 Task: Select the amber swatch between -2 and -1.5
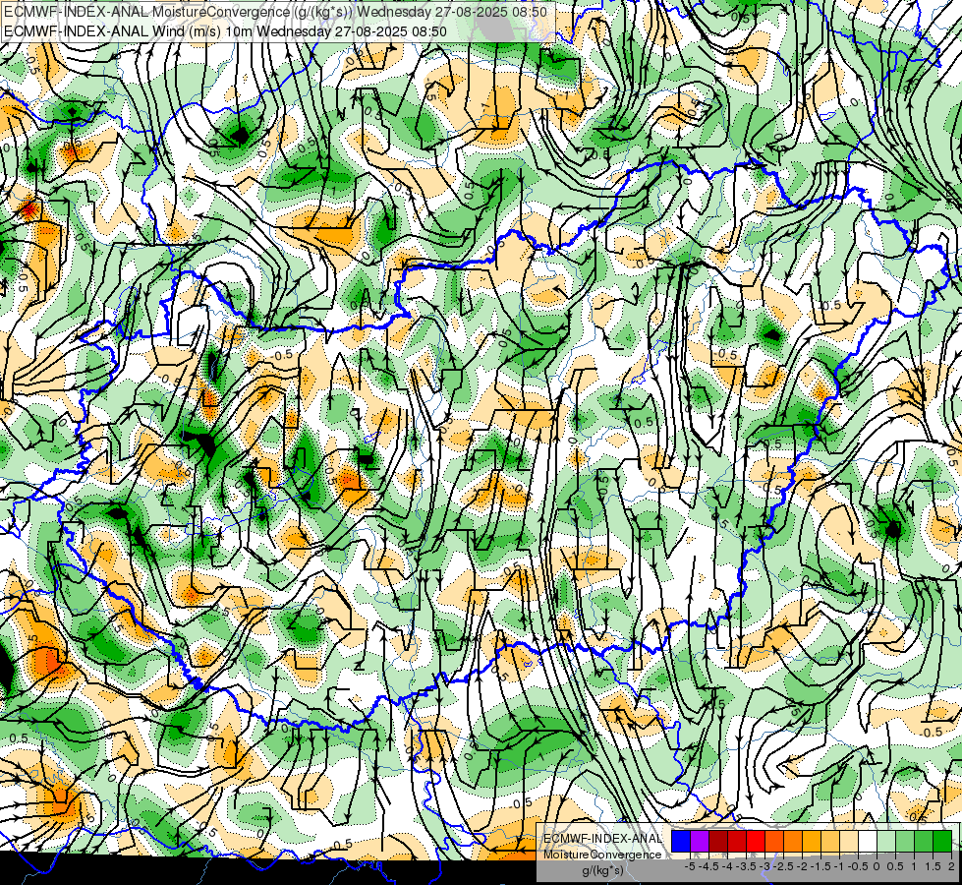click(x=811, y=841)
